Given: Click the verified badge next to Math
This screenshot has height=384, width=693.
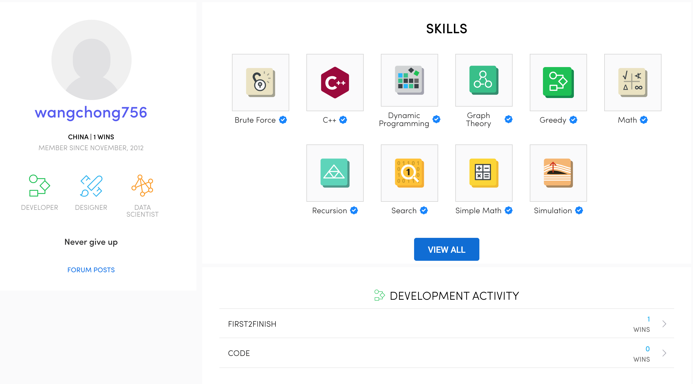Looking at the screenshot, I should click(x=644, y=120).
